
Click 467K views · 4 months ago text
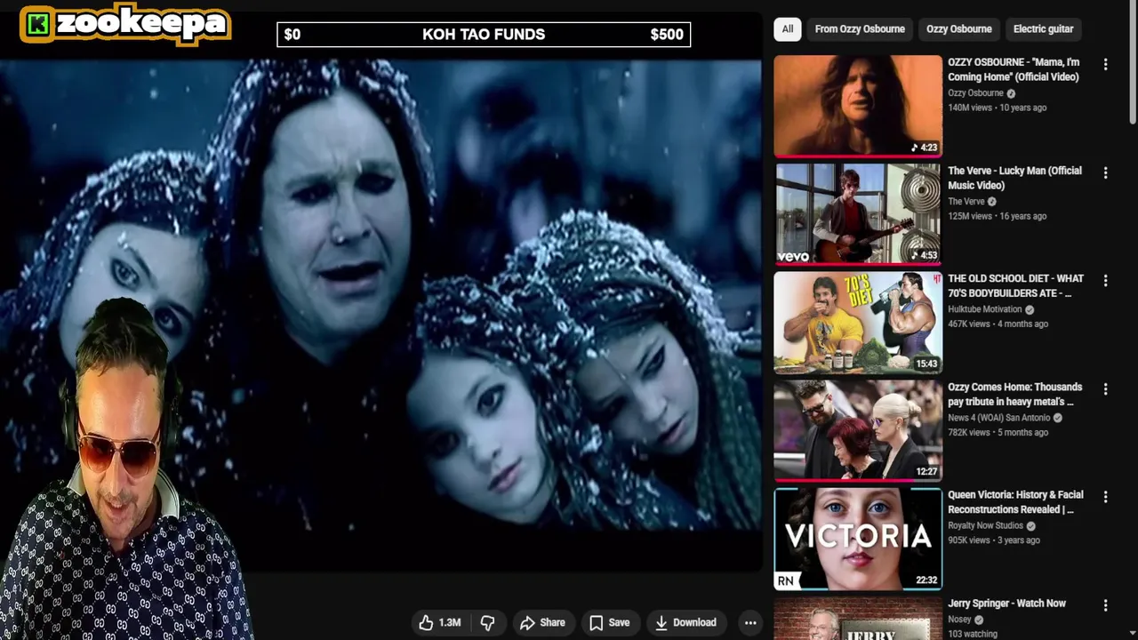pyautogui.click(x=998, y=324)
